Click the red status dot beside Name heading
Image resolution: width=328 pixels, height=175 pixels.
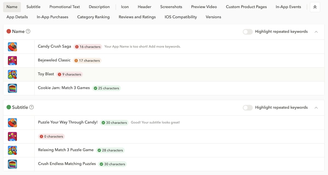click(9, 31)
